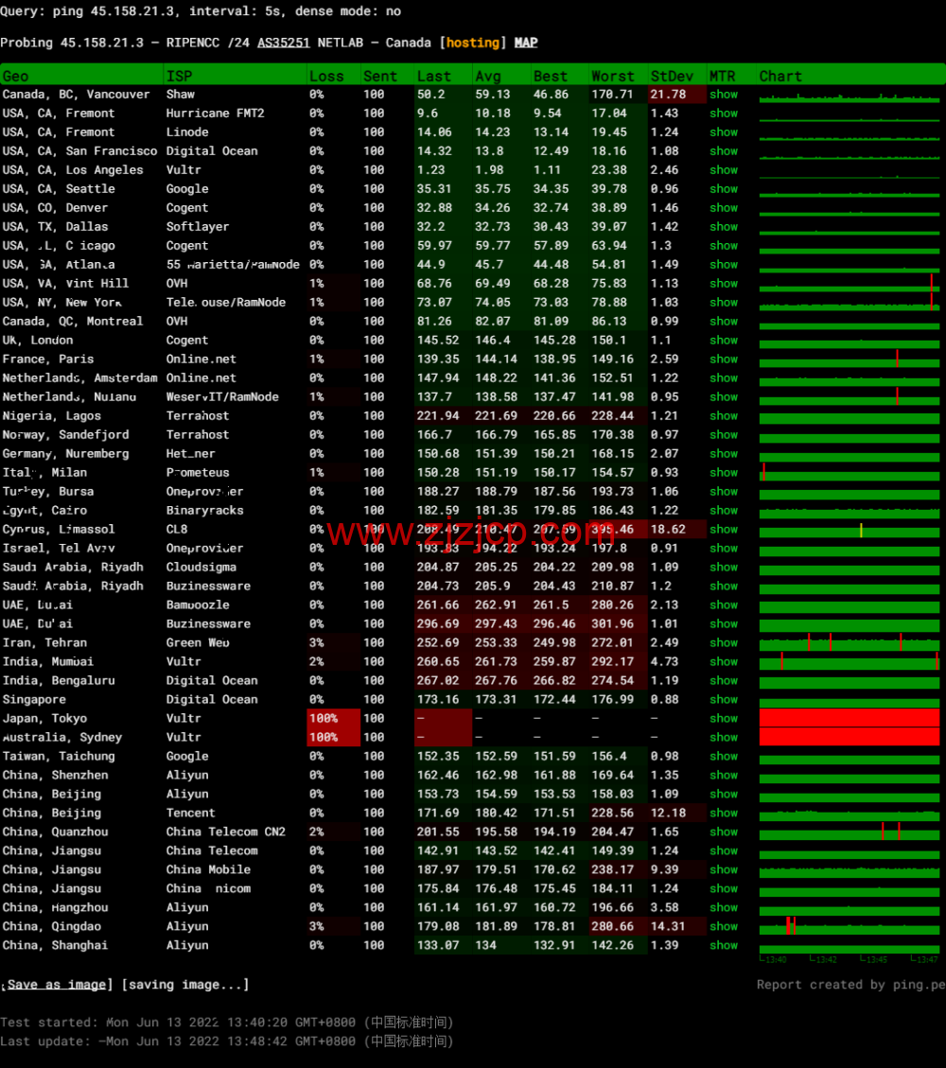Show MTR for Vancouver Shaw row
The height and width of the screenshot is (1068, 946).
724,95
